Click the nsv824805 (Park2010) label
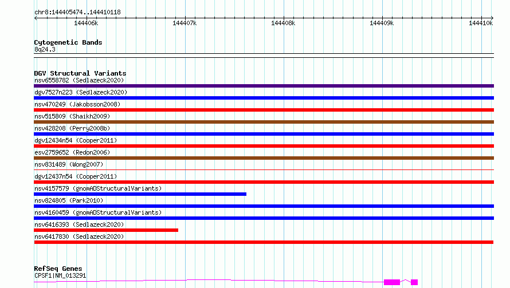 click(x=69, y=200)
